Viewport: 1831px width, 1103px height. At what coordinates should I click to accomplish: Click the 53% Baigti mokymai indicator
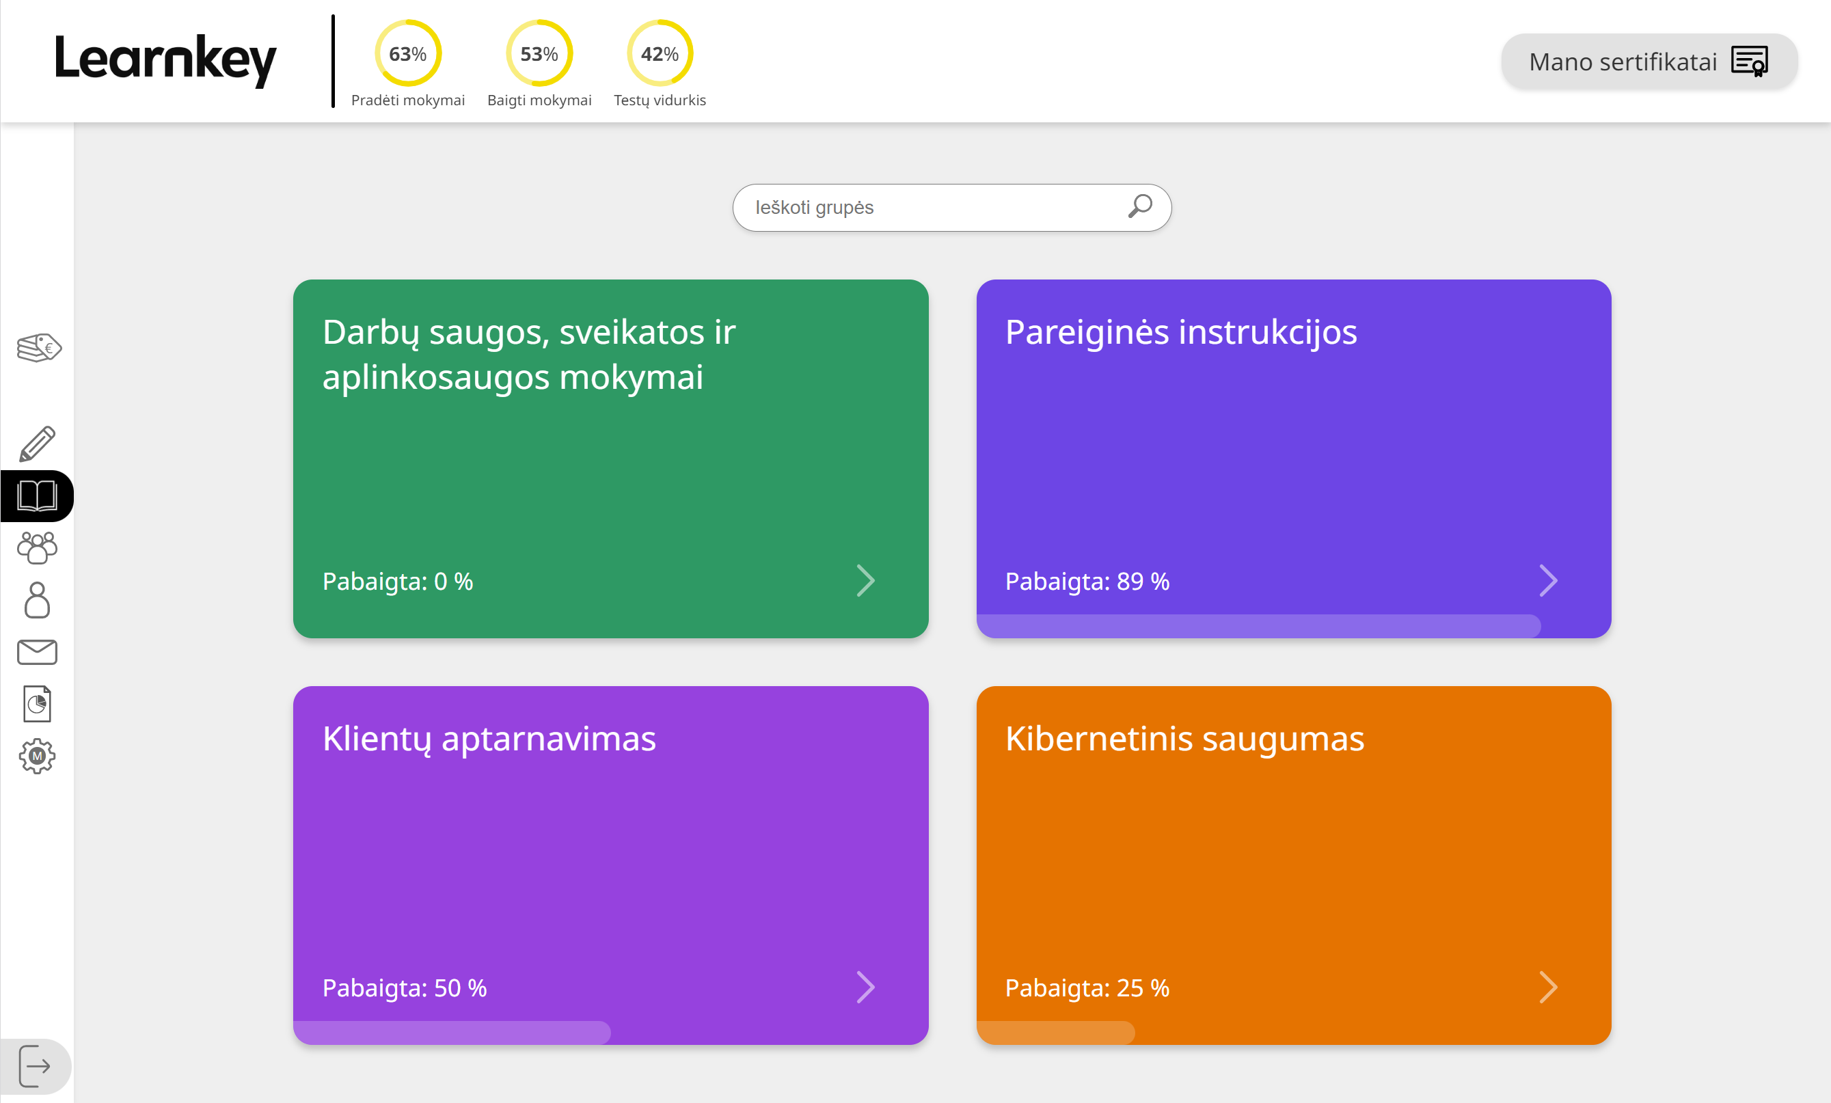click(x=539, y=64)
